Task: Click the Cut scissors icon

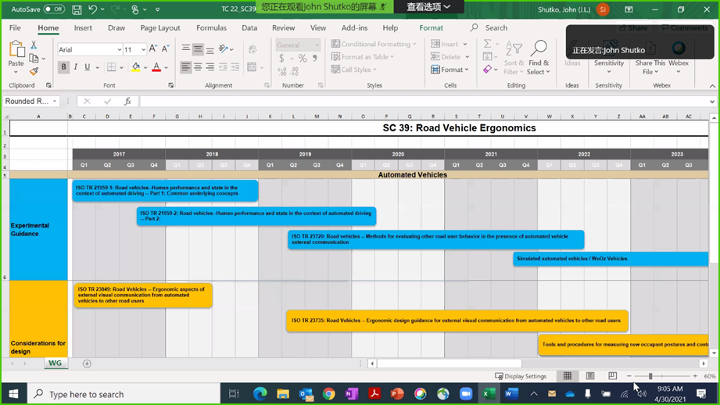Action: 34,45
